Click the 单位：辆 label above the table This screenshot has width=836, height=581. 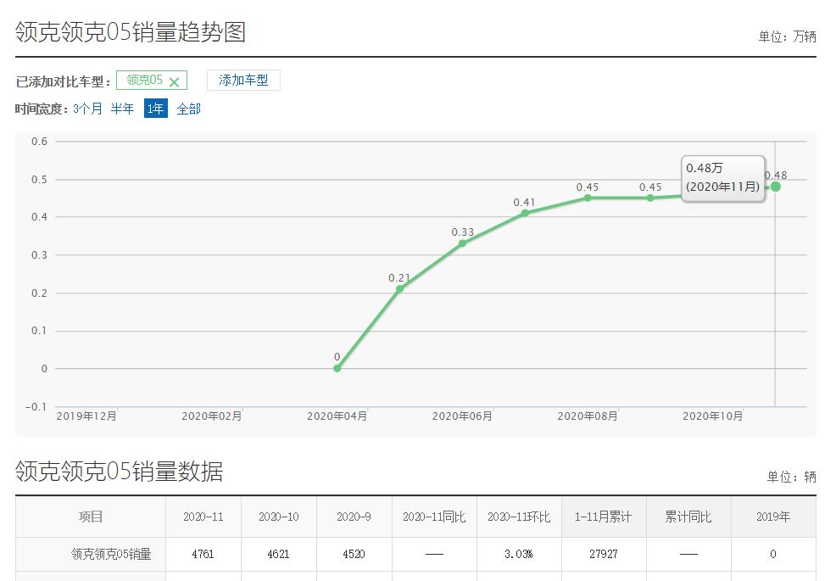(x=791, y=477)
